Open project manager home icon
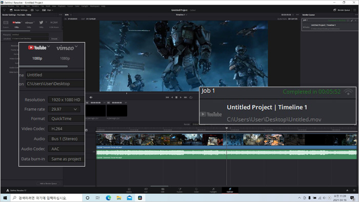Image resolution: width=359 pixels, height=202 pixels. click(x=347, y=190)
